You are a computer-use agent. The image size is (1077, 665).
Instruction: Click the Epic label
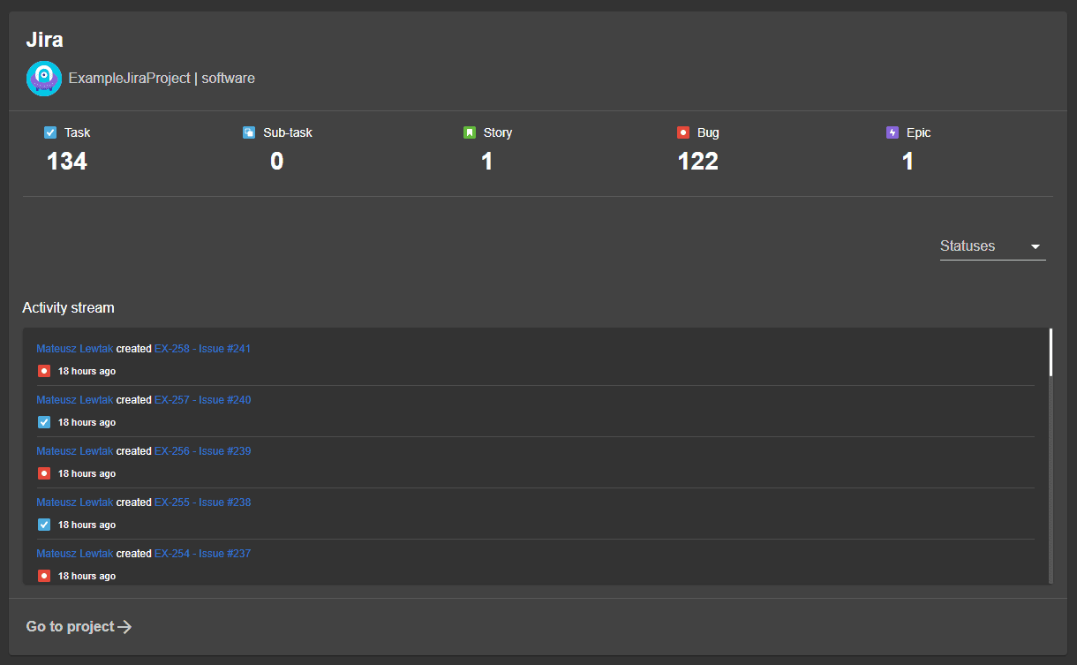[x=919, y=132]
